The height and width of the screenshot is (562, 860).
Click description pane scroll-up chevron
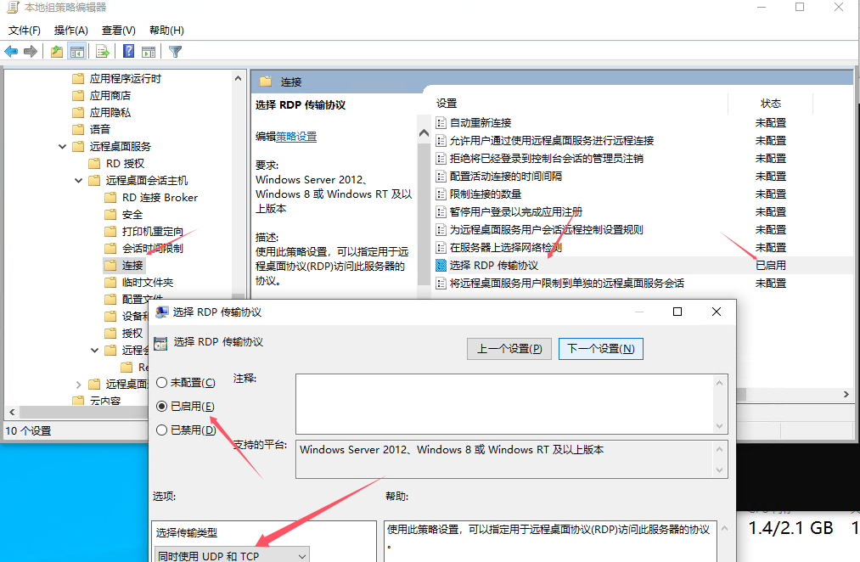(424, 133)
